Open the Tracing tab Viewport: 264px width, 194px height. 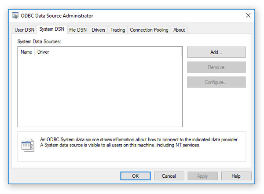click(x=118, y=30)
